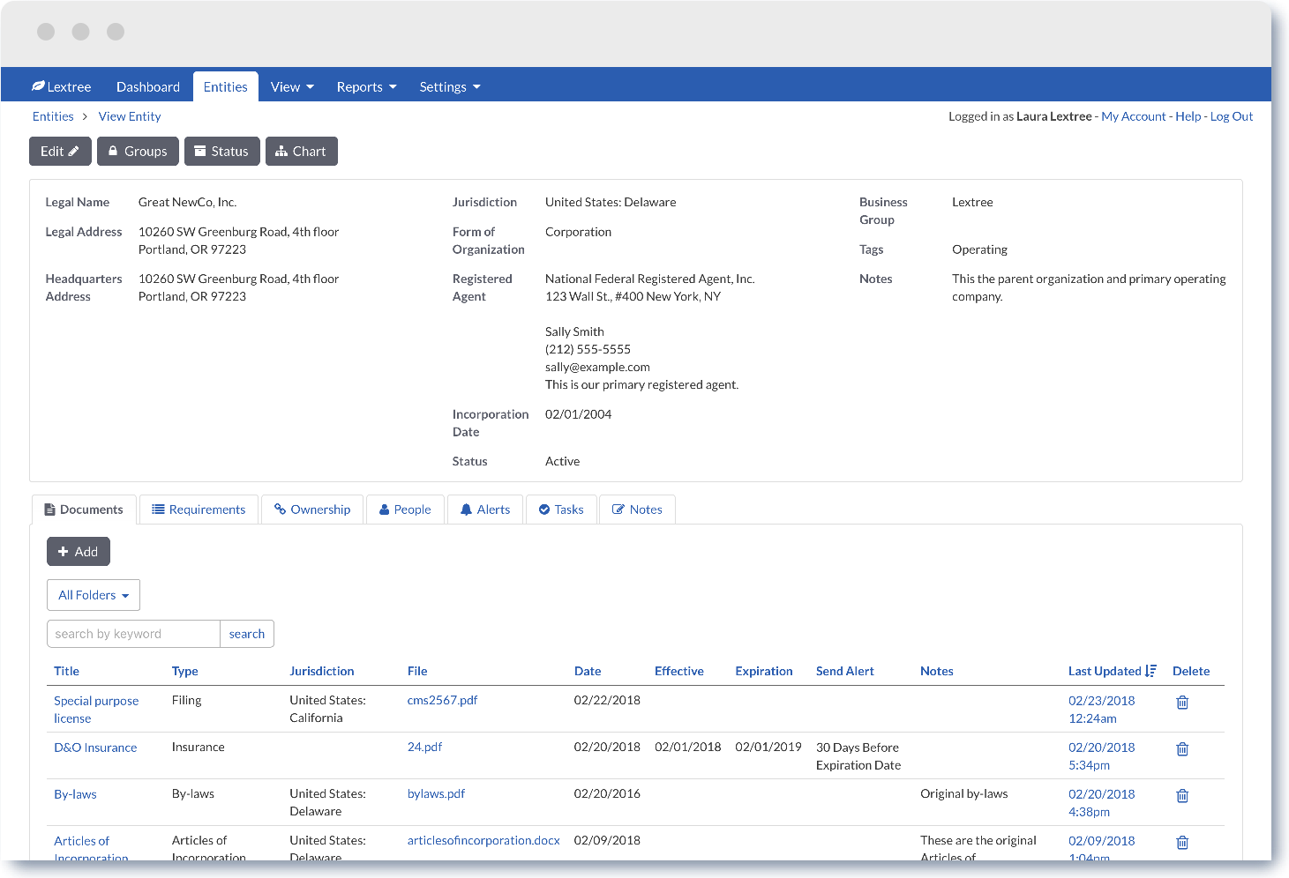This screenshot has width=1289, height=878.
Task: Click jurisdiction 'United States: Delaware' value
Action: click(611, 202)
